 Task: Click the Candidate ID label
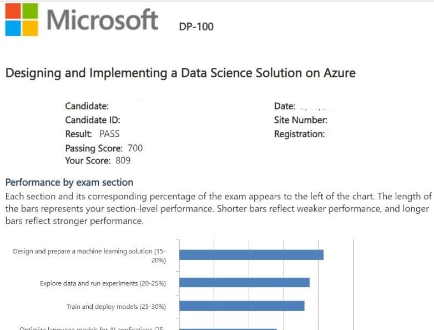92,120
